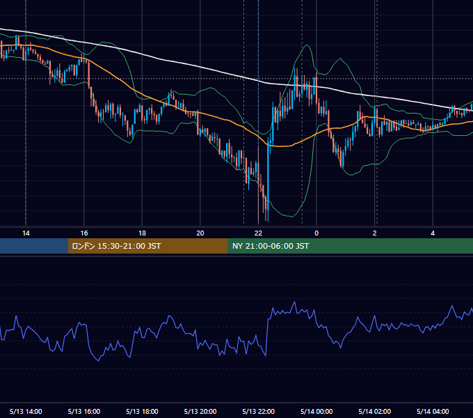The image size is (473, 418).
Task: Select the London 15:30-21:00 JST session band
Action: (x=147, y=246)
